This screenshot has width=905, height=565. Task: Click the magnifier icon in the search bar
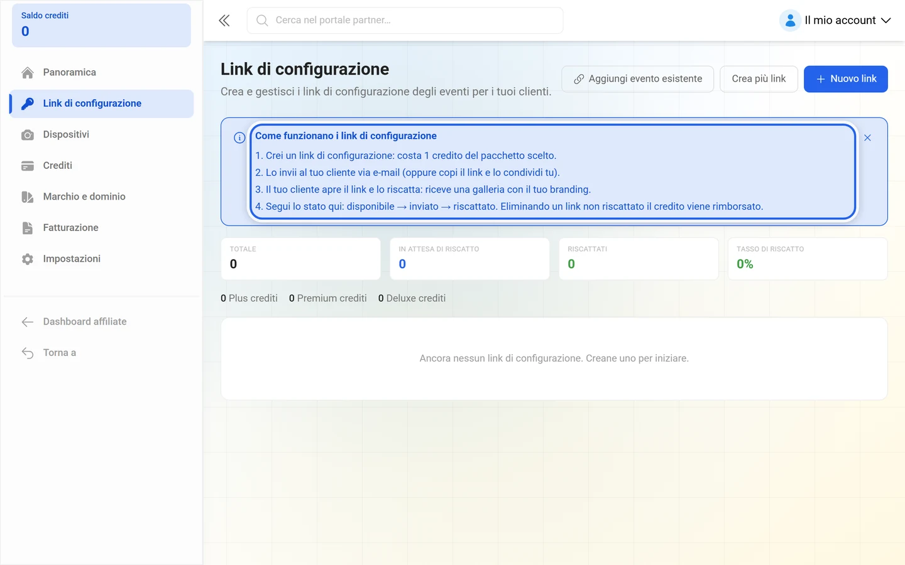pyautogui.click(x=262, y=21)
